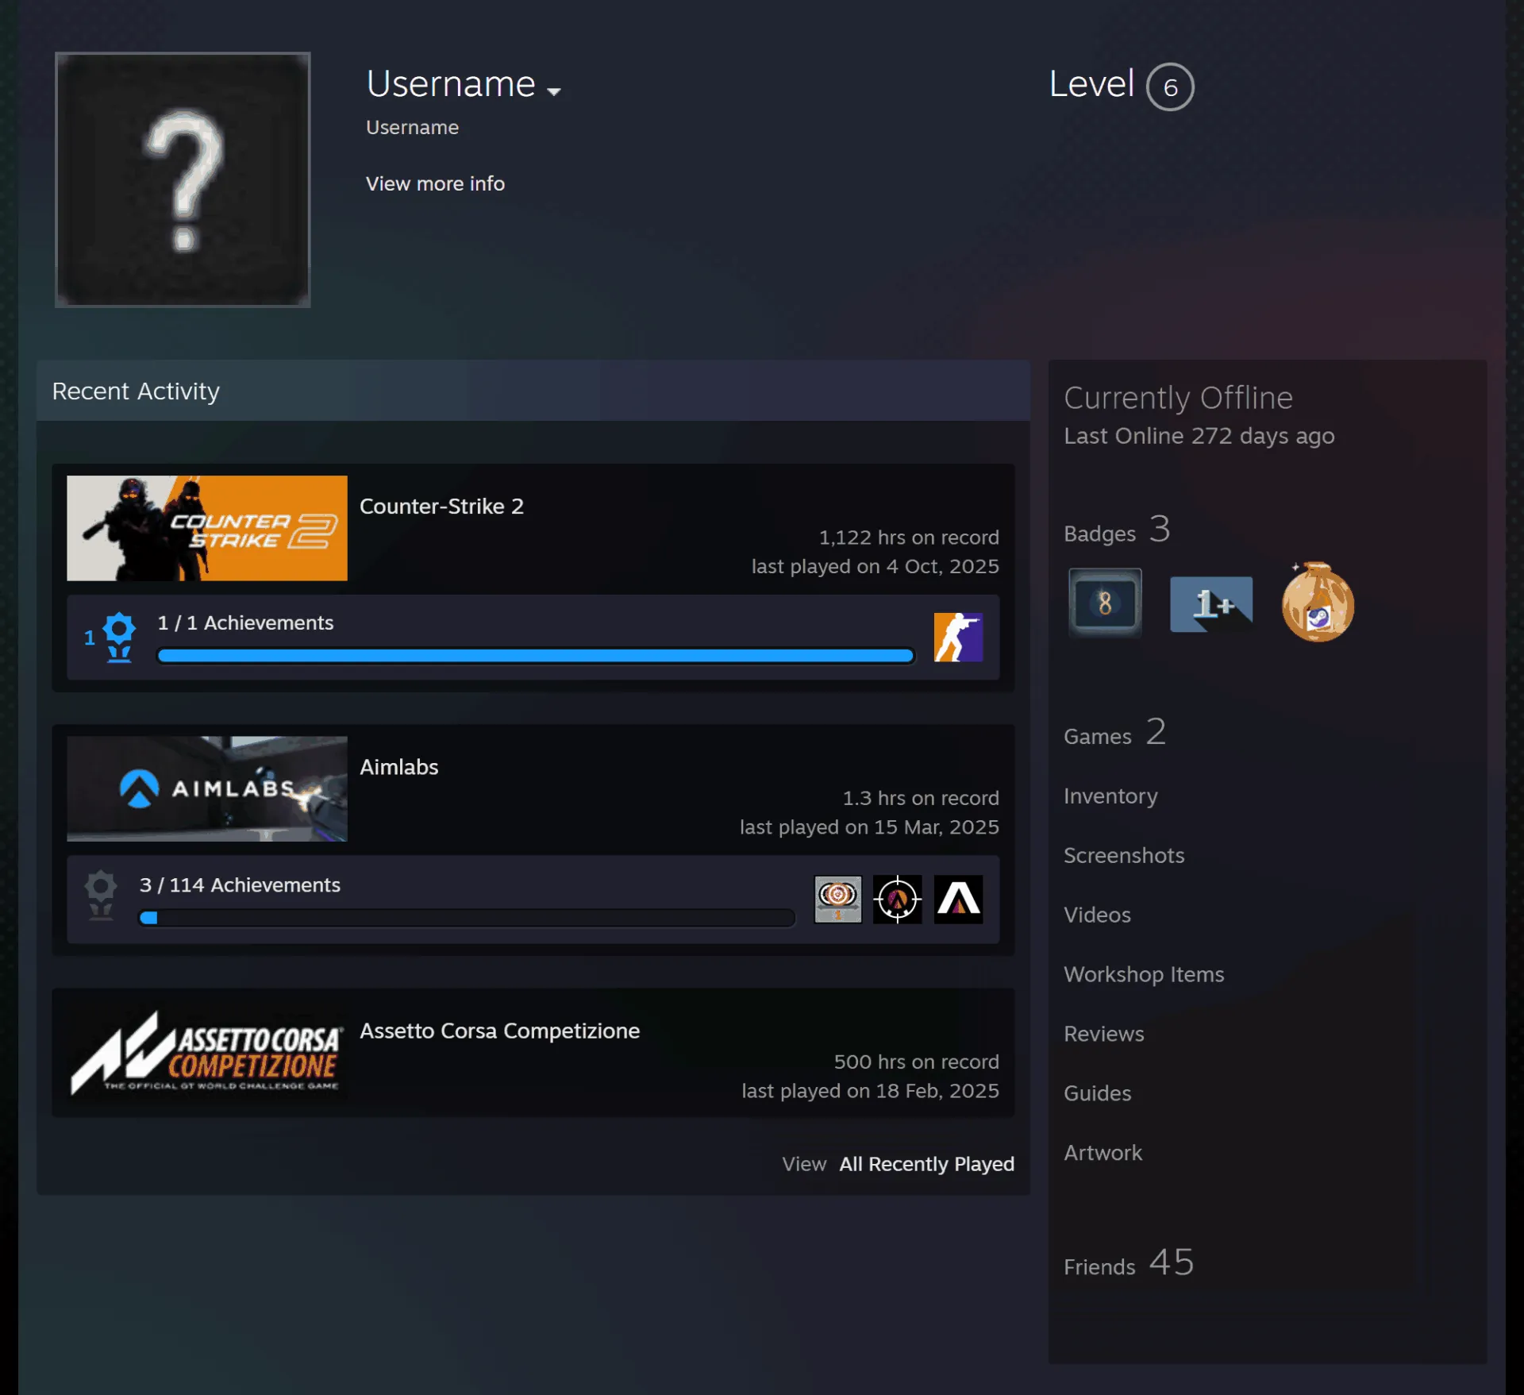Open the Level 6 badge circle
This screenshot has width=1524, height=1395.
point(1170,87)
